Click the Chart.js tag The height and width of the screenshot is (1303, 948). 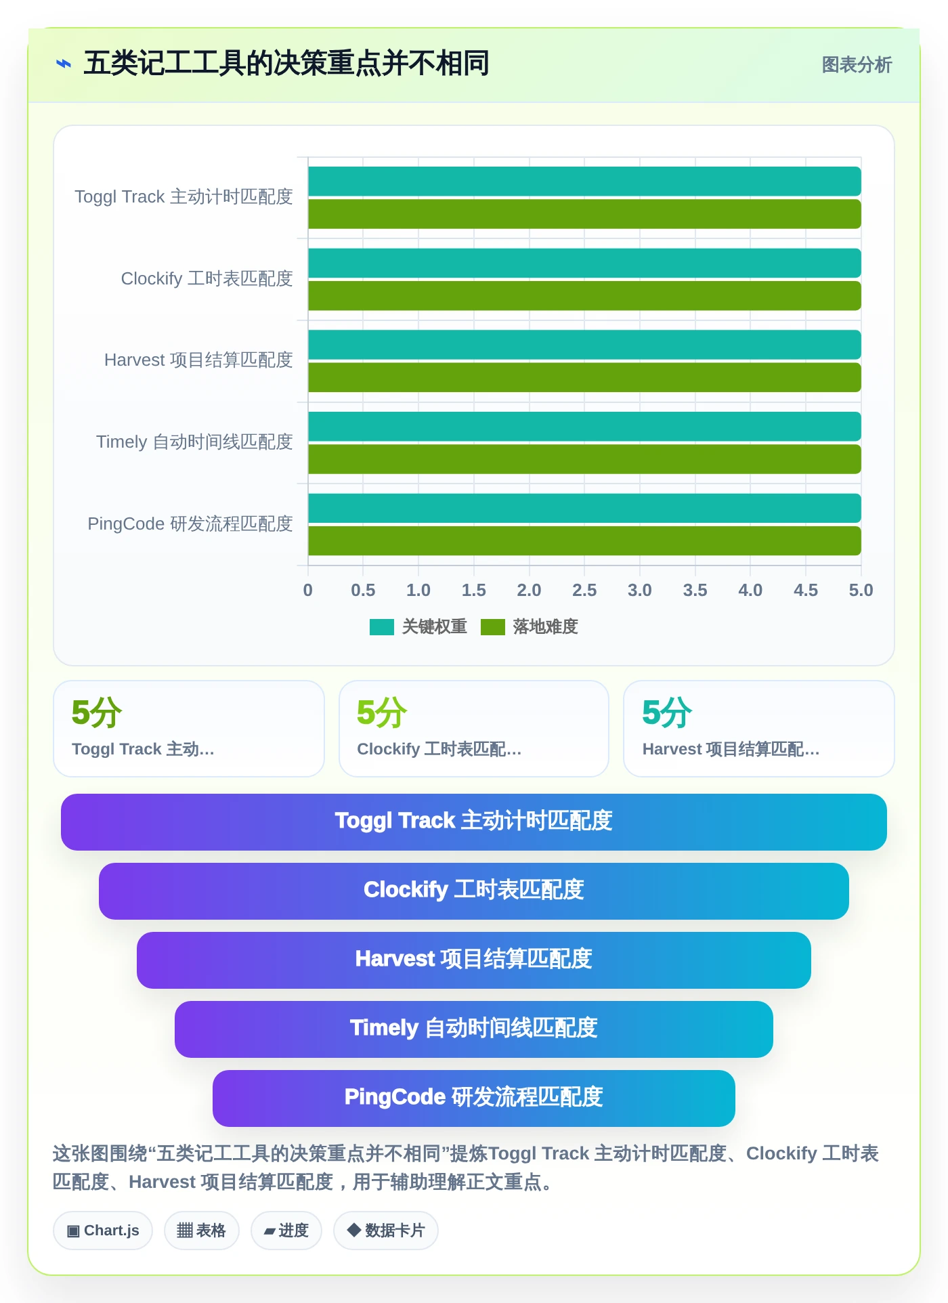click(103, 1231)
